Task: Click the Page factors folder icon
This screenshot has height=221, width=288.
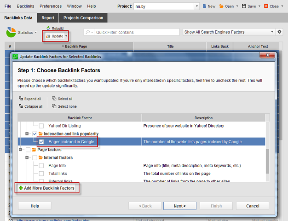Action: pos(34,150)
